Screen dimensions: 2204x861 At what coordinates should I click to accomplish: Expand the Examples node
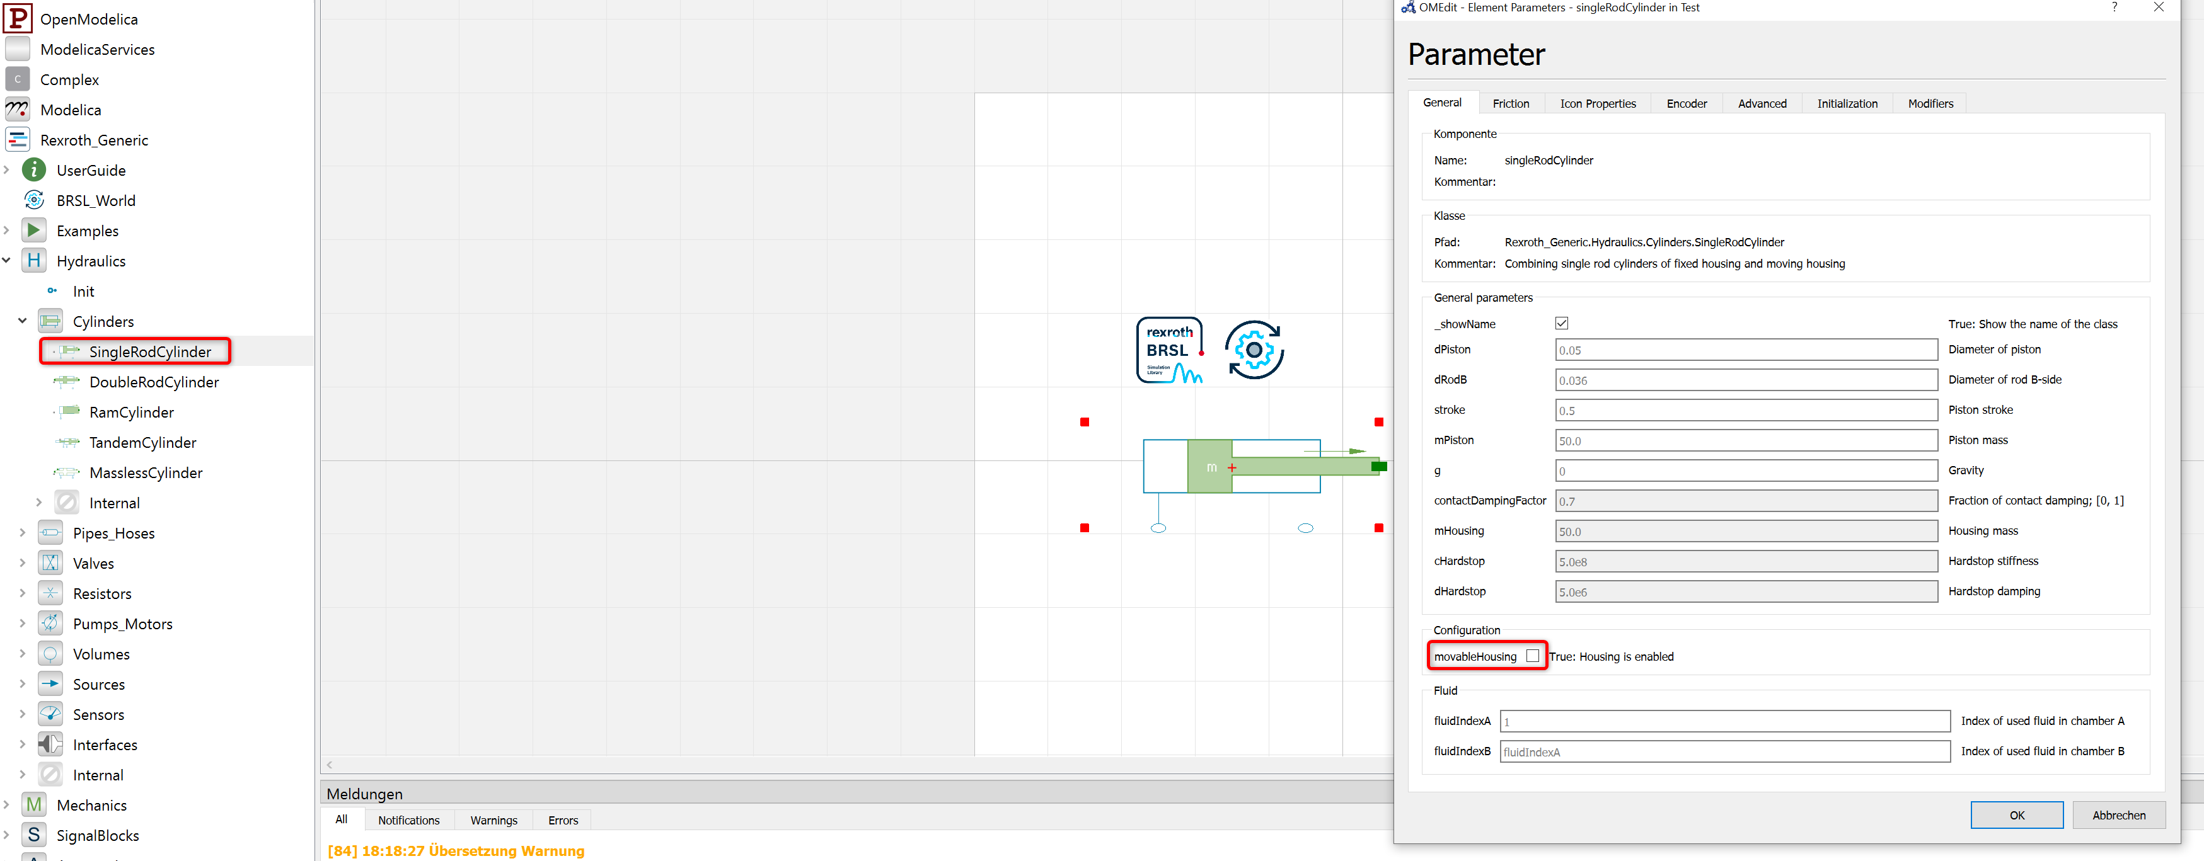tap(7, 230)
